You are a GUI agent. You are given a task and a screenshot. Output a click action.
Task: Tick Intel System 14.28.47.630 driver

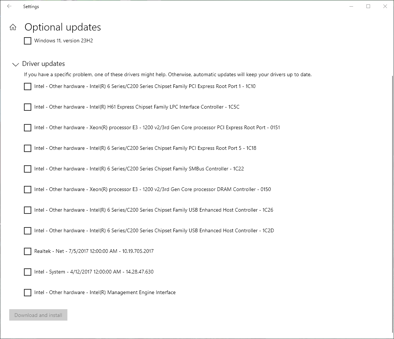[x=28, y=272]
